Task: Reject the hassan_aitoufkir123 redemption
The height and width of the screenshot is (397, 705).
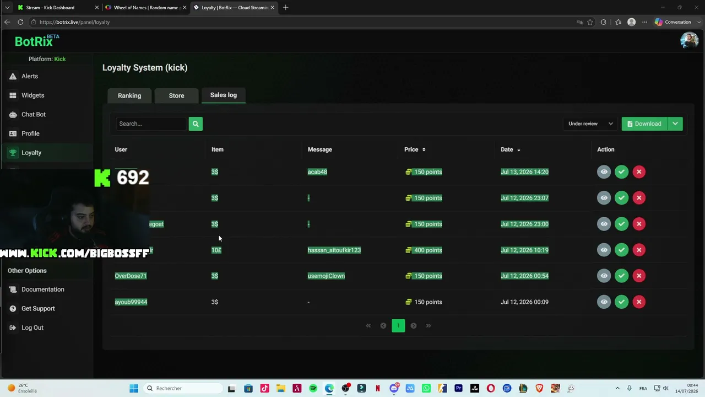Action: tap(639, 250)
